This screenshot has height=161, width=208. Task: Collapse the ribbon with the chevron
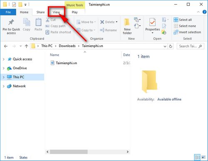pyautogui.click(x=198, y=12)
